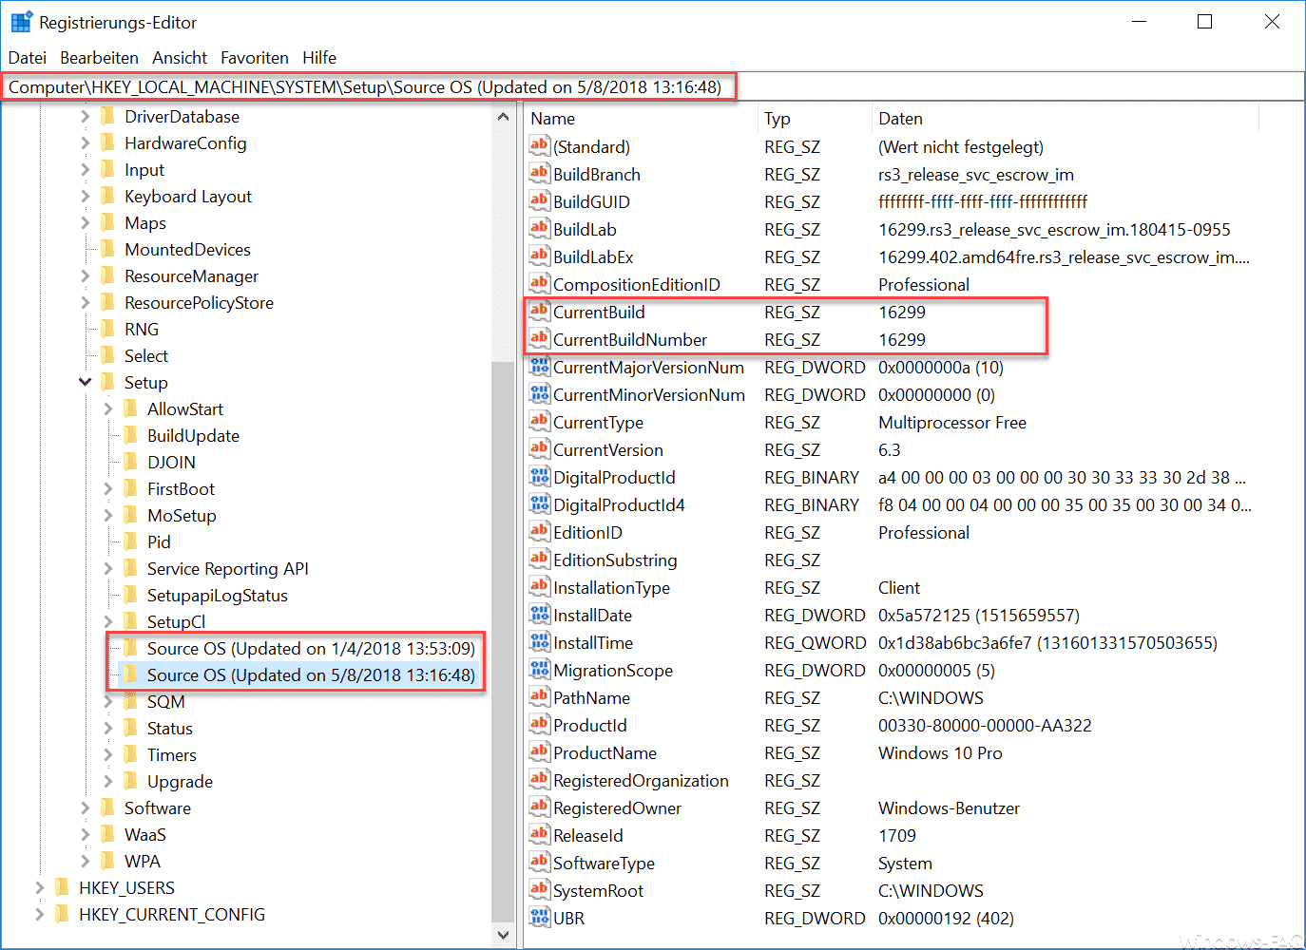Screen dimensions: 1306x950
Task: Expand the AllowStart subkey
Action: pyautogui.click(x=107, y=408)
